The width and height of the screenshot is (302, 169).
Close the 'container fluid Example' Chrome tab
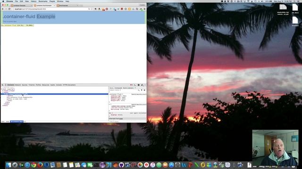54,6
